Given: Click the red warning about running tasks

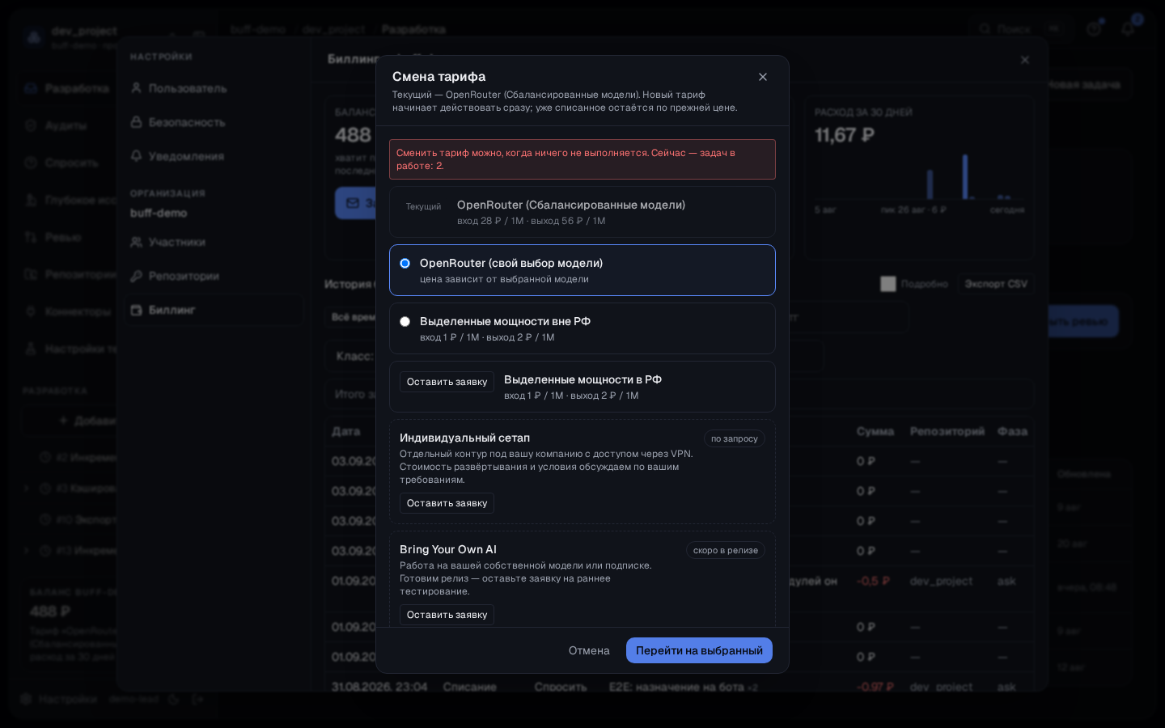Looking at the screenshot, I should 582,159.
